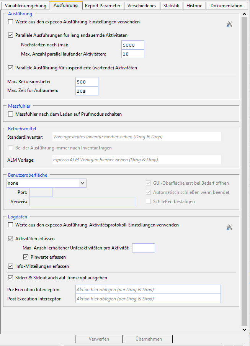Open Logdaten settings via tools icon
Viewport: 250px width, 346px height.
click(229, 228)
